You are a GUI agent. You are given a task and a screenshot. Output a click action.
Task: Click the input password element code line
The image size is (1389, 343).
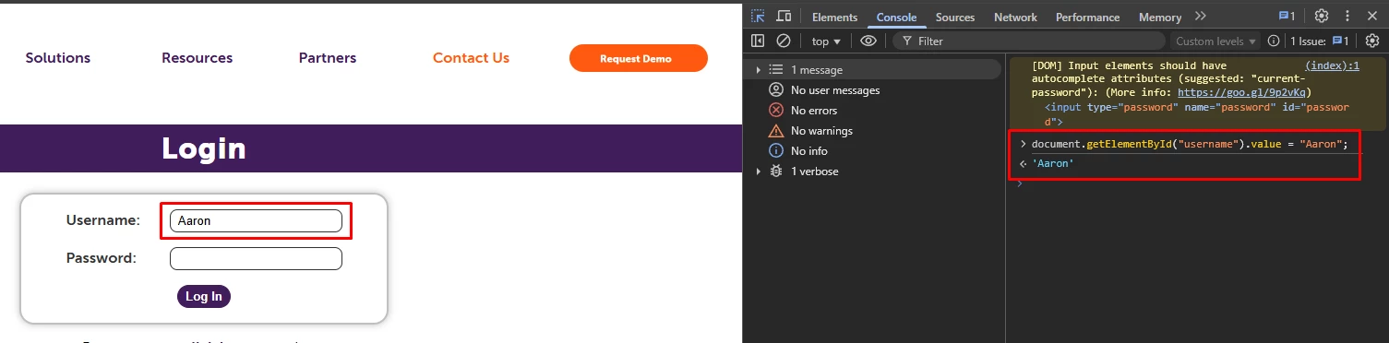(x=1196, y=114)
